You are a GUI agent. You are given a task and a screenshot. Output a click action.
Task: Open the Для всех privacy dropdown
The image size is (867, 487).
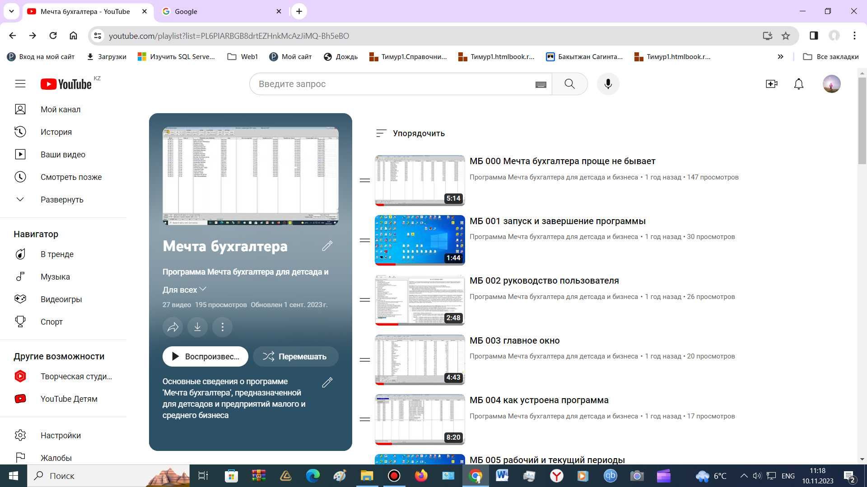184,289
